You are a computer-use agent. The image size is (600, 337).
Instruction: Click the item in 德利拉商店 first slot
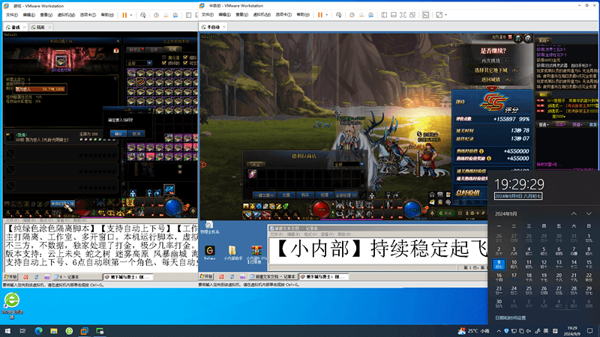tap(253, 174)
